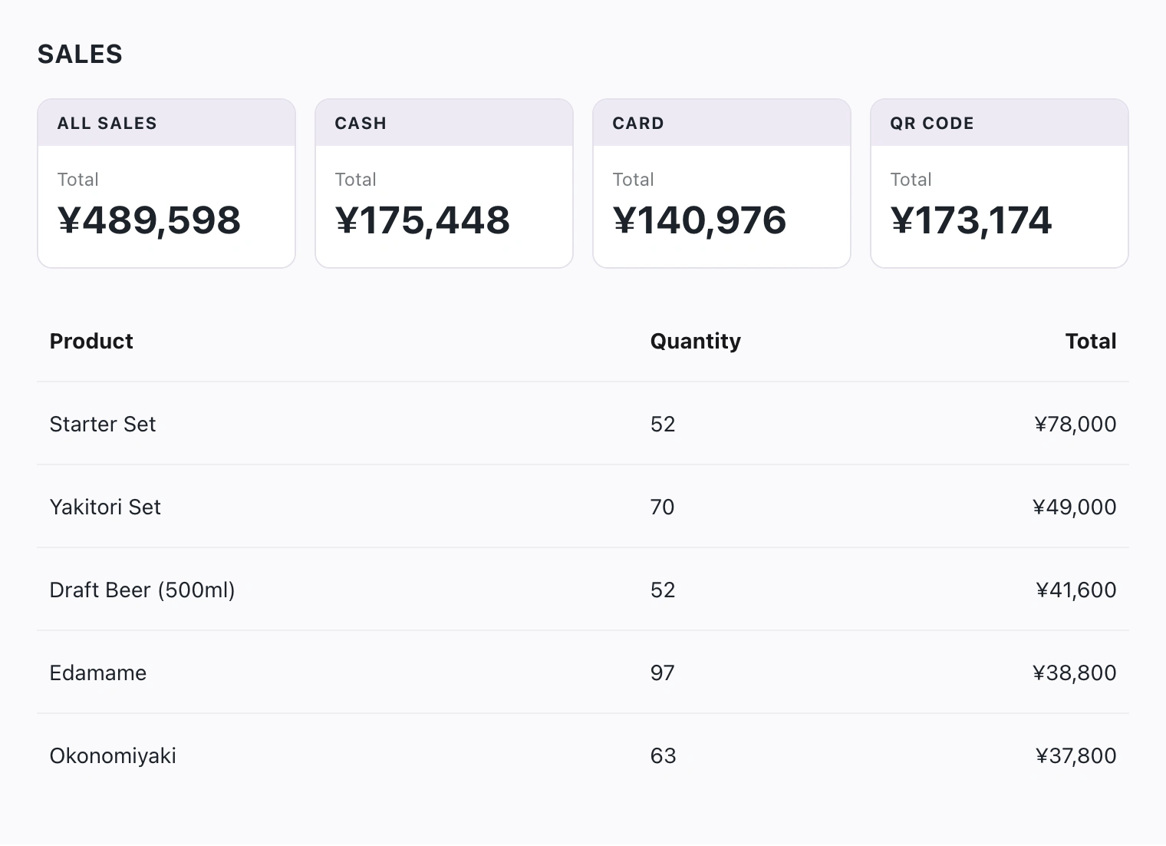This screenshot has width=1166, height=846.
Task: Select the Okonomiyaki product name
Action: click(x=113, y=755)
